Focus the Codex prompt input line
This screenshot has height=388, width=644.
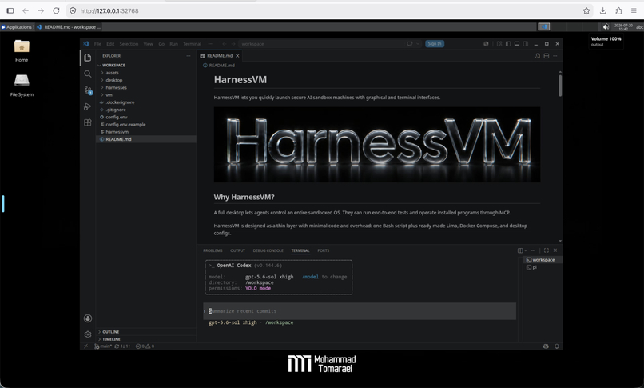360,311
